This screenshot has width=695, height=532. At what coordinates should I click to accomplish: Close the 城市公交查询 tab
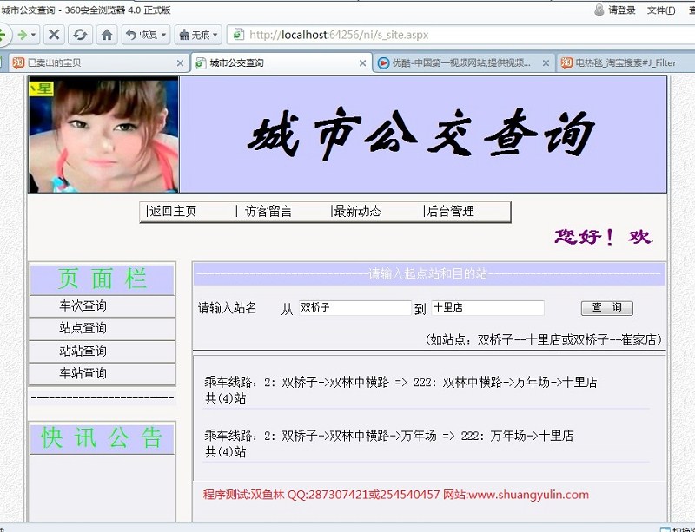(x=362, y=63)
